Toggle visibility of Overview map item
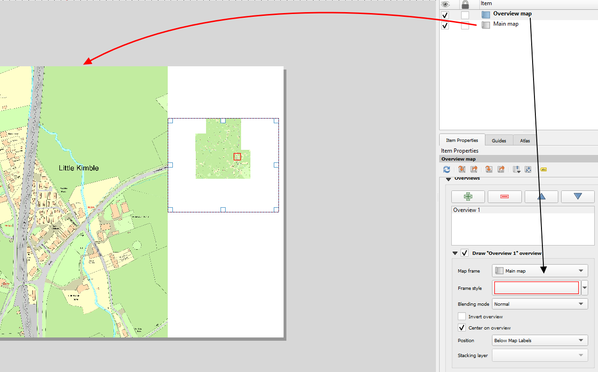Screen dimensions: 598x372 445,15
